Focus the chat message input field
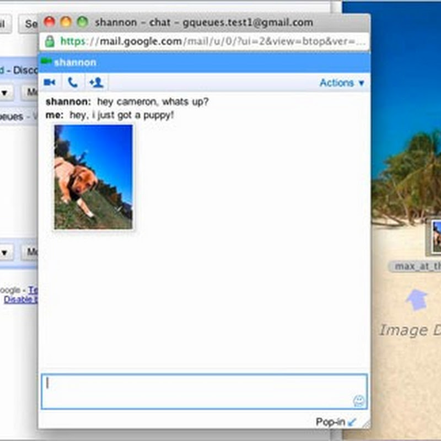 coord(204,391)
